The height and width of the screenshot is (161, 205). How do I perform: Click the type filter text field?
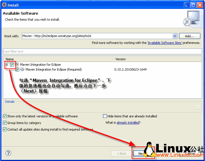point(102,51)
